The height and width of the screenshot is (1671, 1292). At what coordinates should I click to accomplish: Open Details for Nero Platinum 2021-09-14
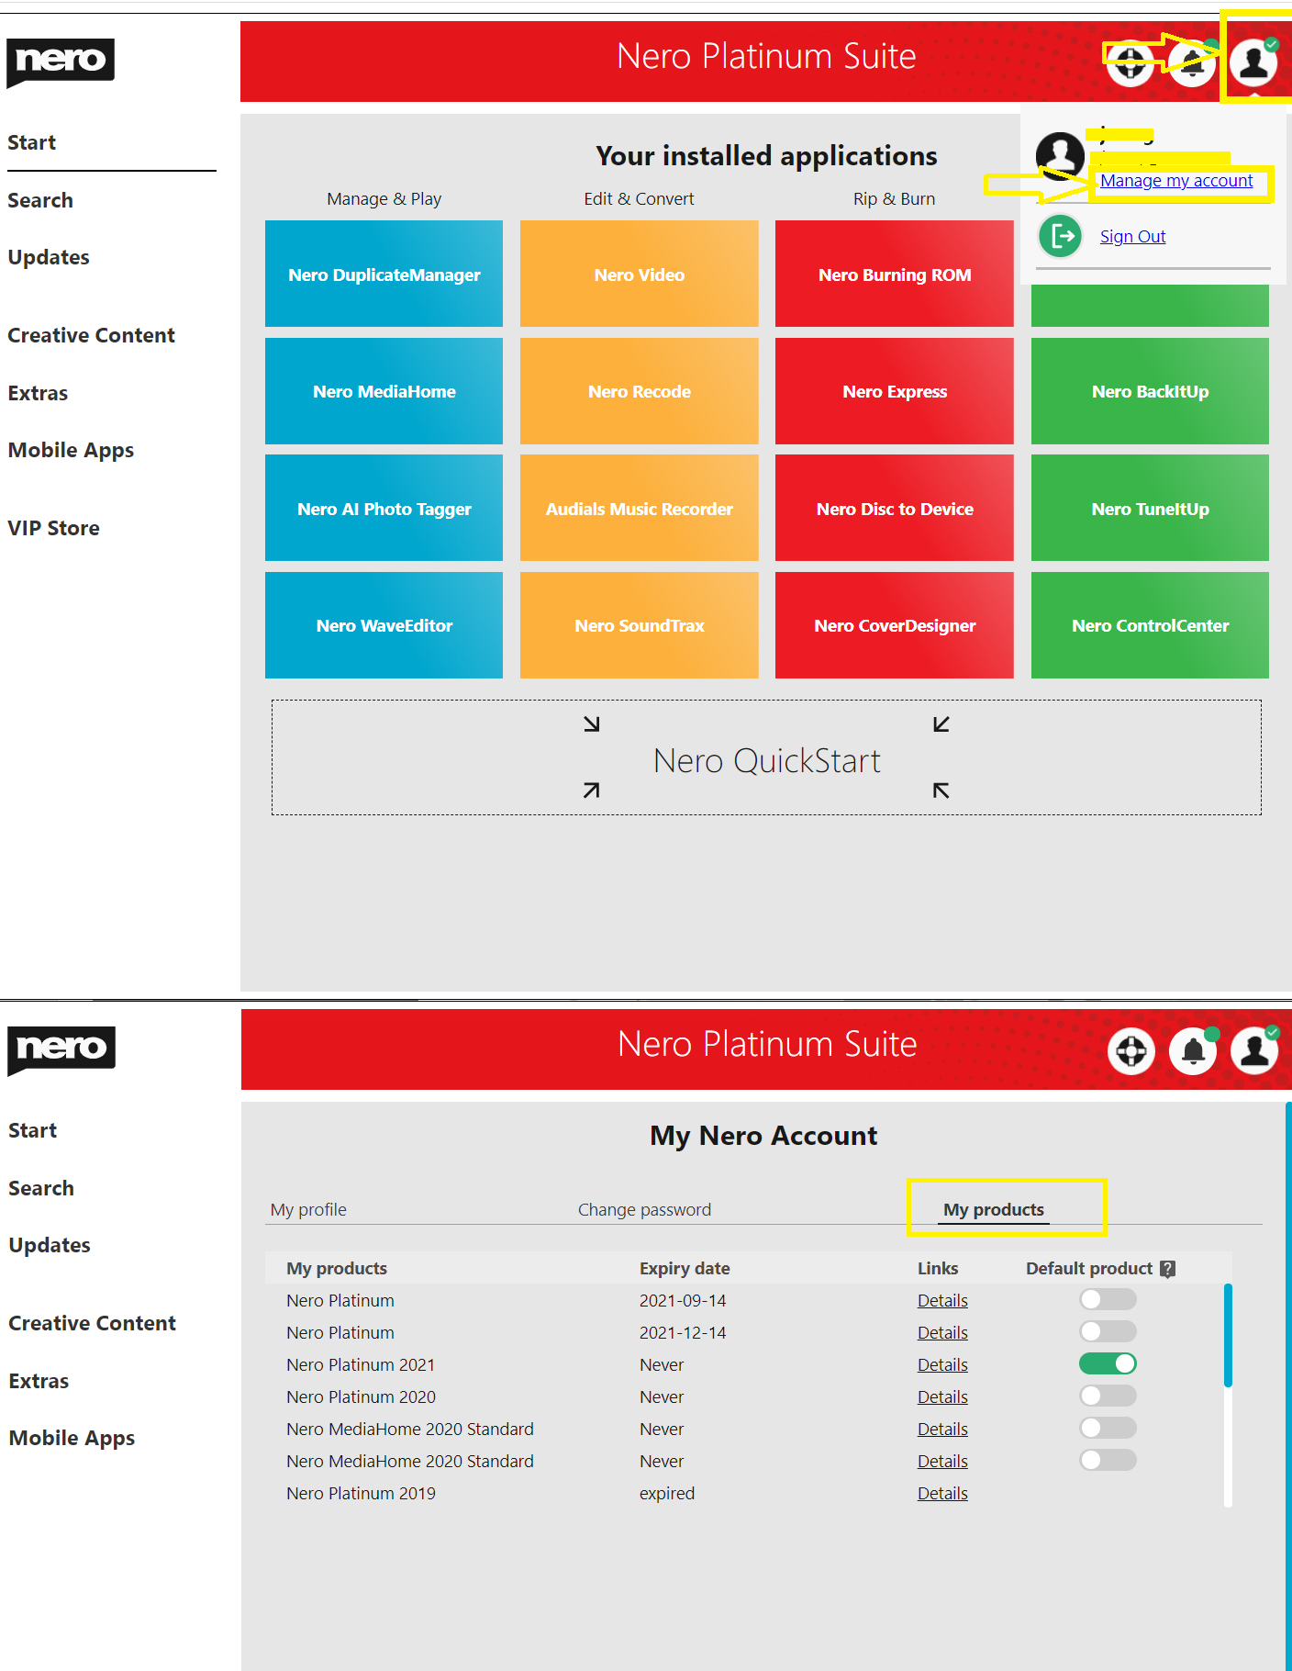pos(942,1301)
